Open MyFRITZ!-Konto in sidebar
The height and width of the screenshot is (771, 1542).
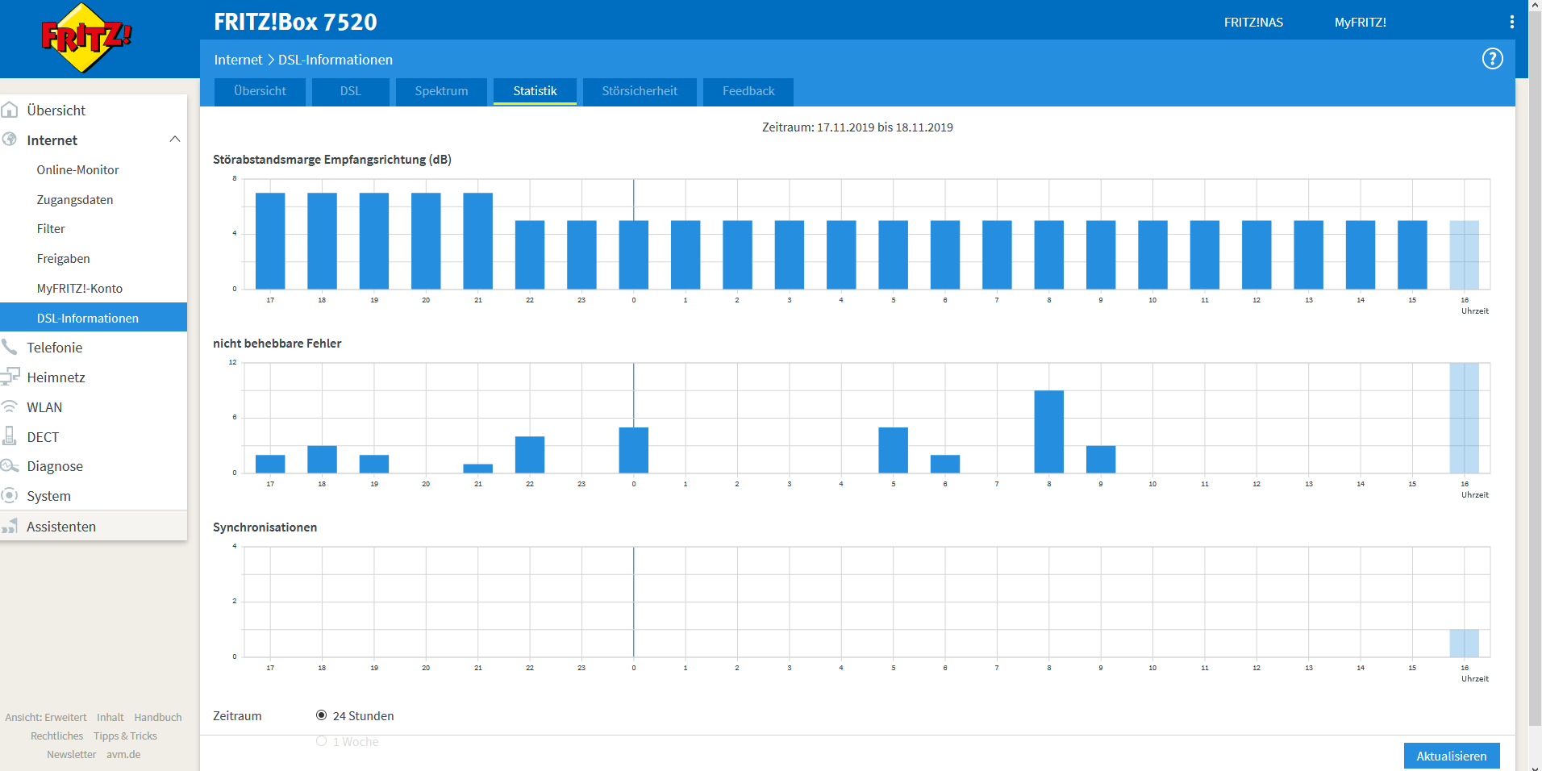pyautogui.click(x=80, y=289)
